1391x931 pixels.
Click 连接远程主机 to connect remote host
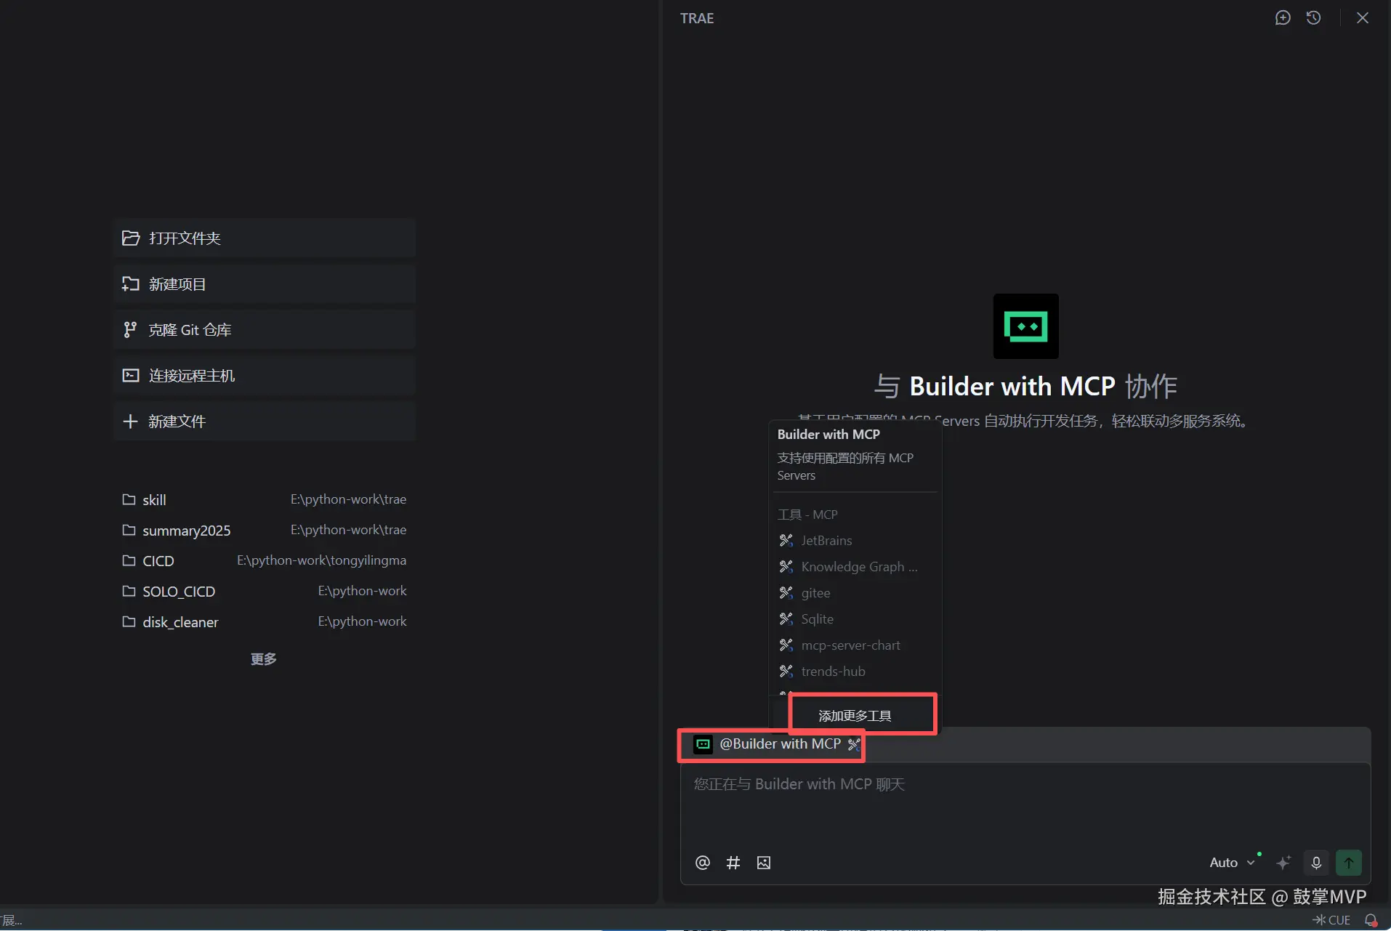tap(265, 376)
